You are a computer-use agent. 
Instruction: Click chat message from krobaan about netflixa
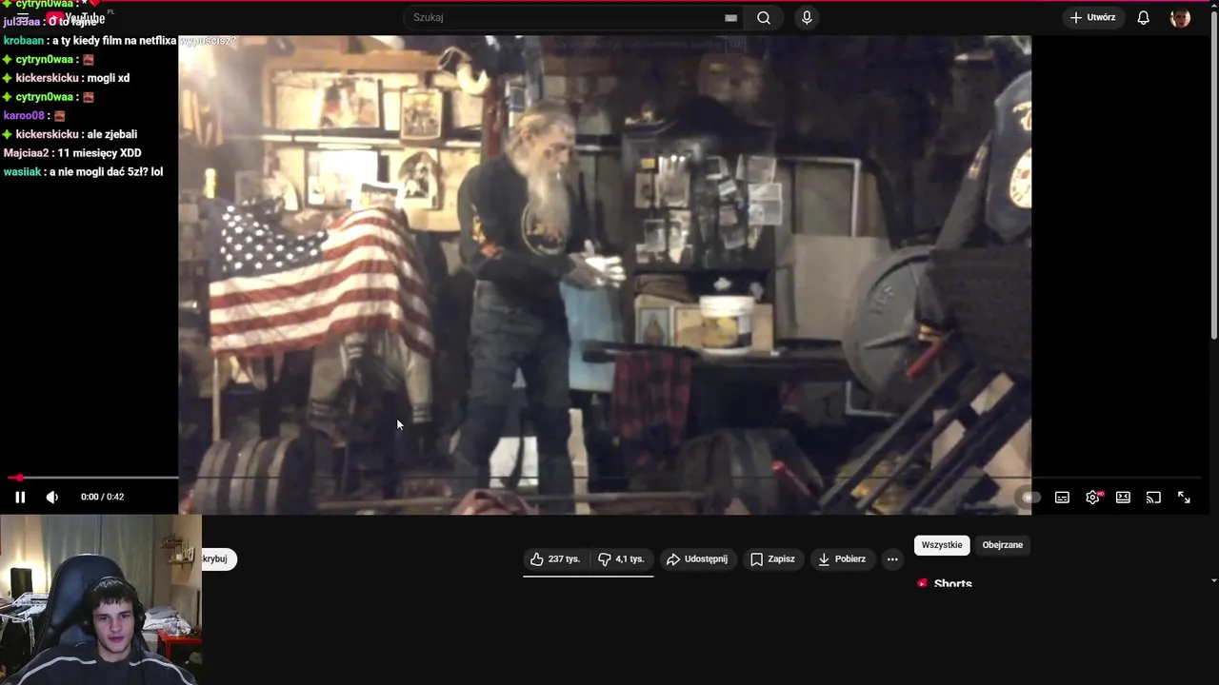[119, 41]
